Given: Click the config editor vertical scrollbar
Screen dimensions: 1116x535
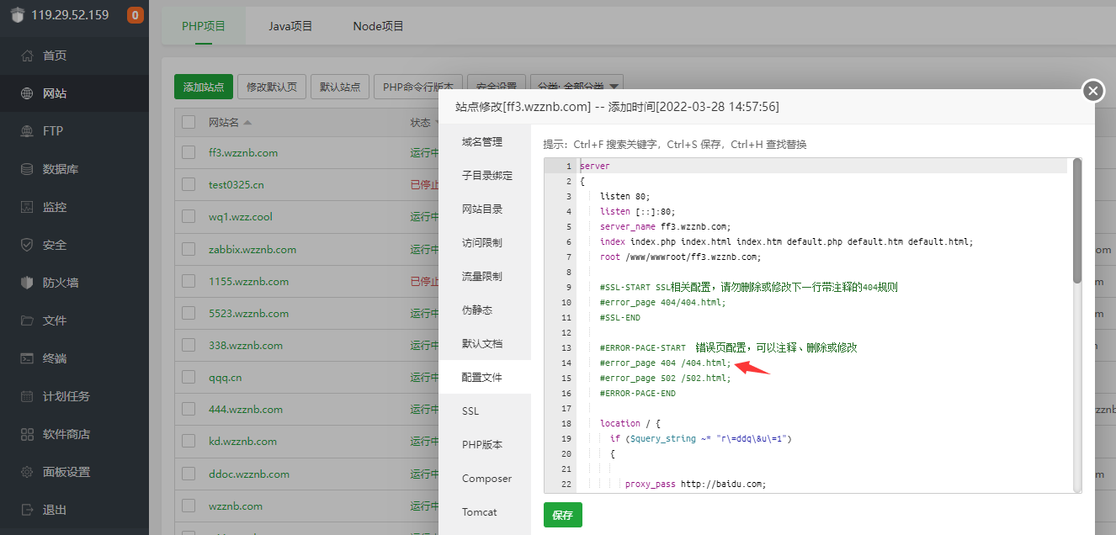Looking at the screenshot, I should [1077, 220].
